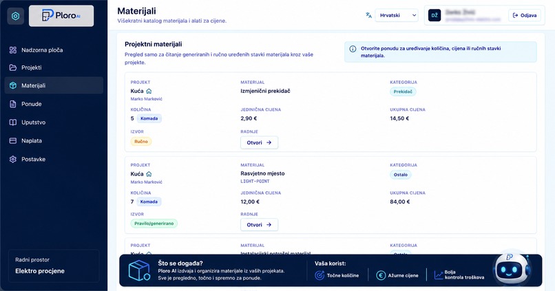Click the Postavke gear icon
555x291 pixels.
pyautogui.click(x=13, y=159)
